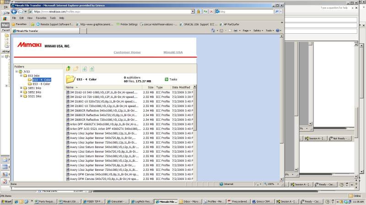
Task: Click the Remote Support Software favorite
Action: click(55, 24)
